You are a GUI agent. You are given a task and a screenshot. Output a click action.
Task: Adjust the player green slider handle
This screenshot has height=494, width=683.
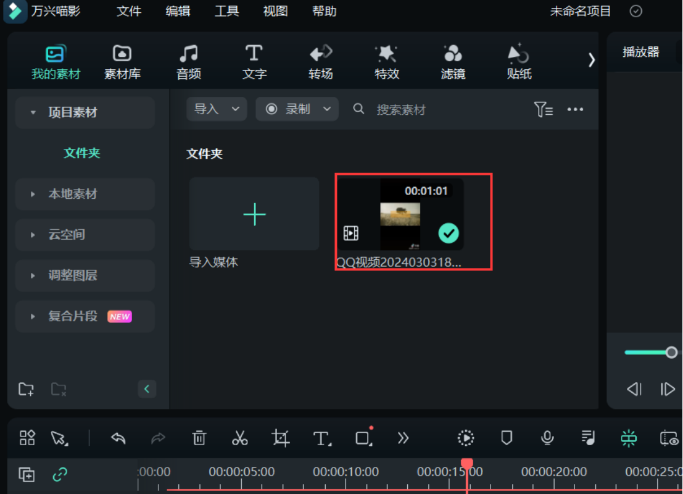click(x=671, y=353)
